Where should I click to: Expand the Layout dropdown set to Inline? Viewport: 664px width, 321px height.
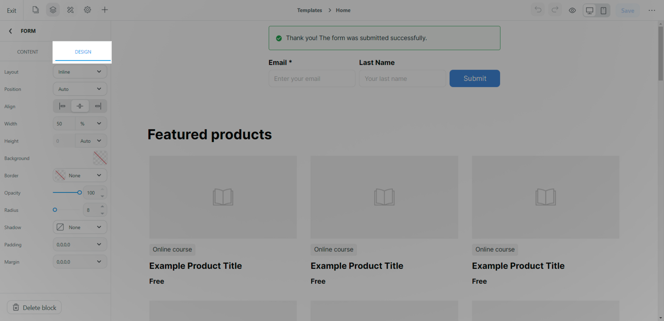click(x=80, y=72)
